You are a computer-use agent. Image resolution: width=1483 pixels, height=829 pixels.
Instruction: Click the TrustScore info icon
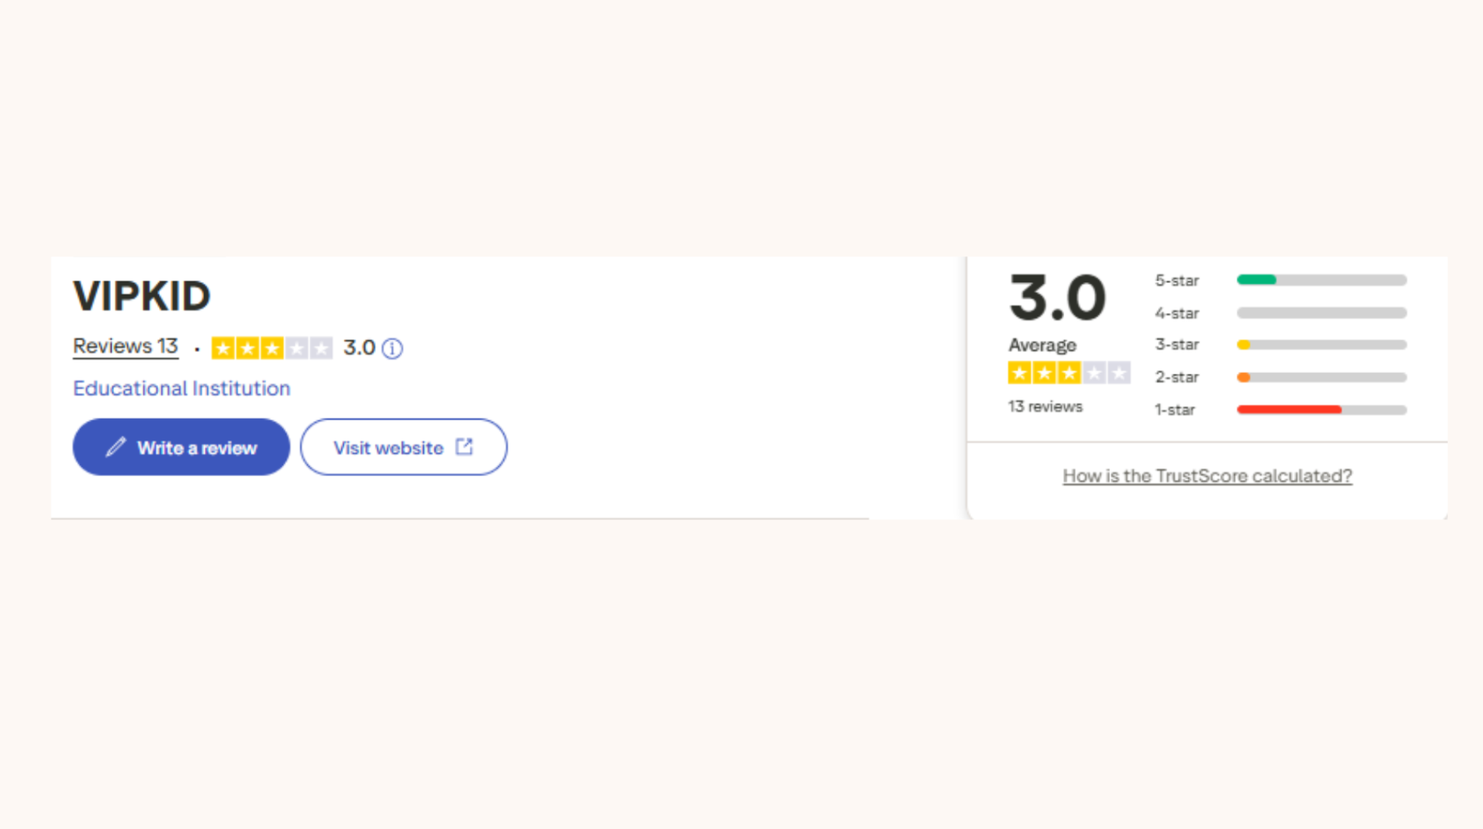click(x=392, y=348)
